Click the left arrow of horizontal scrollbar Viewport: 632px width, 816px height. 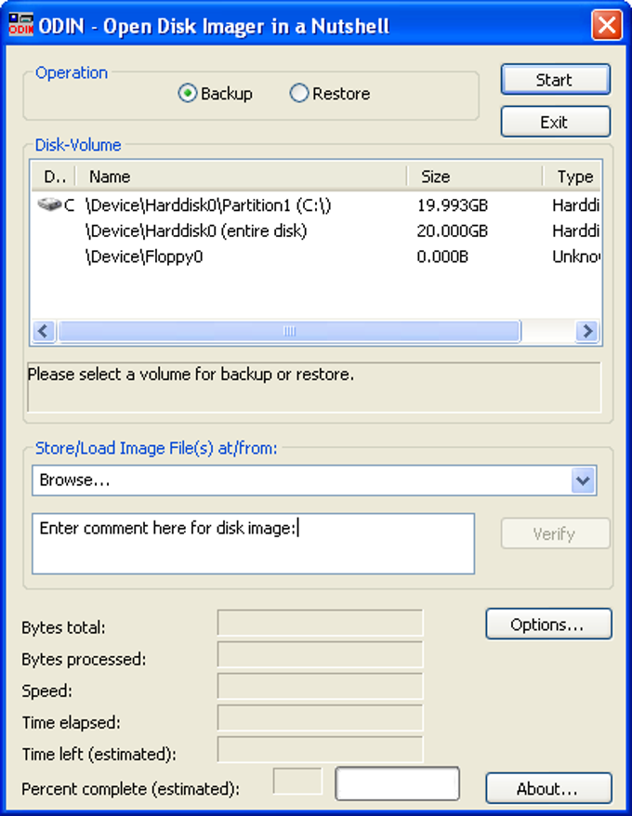point(44,331)
